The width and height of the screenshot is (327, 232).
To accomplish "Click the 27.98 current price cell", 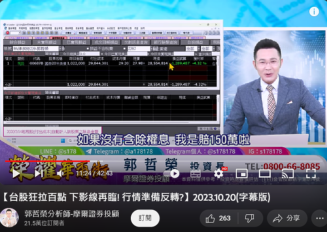I will click(138, 63).
